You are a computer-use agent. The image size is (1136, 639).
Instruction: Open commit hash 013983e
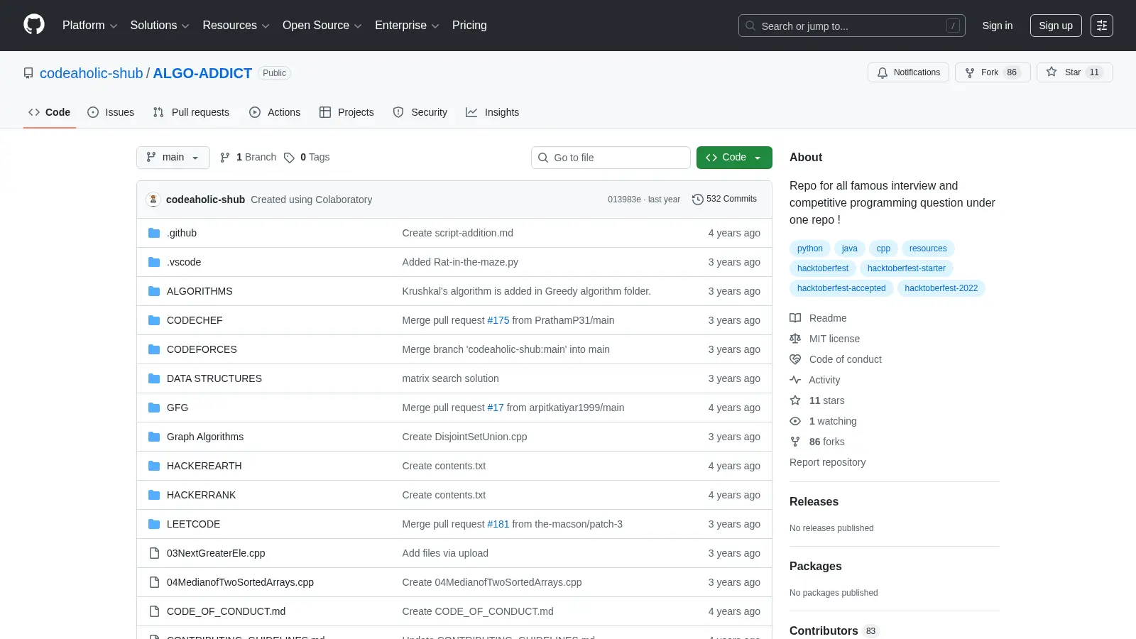[624, 200]
